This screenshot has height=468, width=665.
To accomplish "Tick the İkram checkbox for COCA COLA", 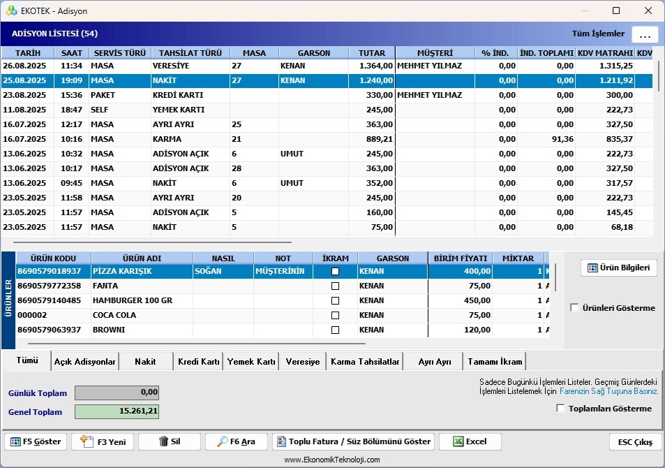I will tap(335, 315).
